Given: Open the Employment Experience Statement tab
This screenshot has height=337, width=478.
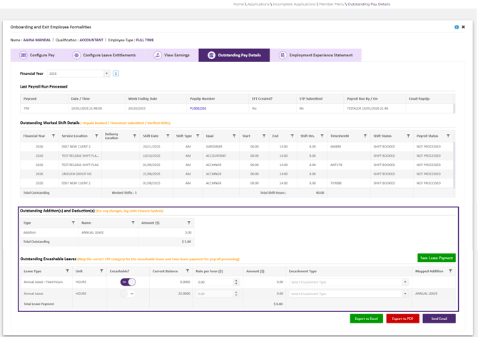Looking at the screenshot, I should (x=316, y=55).
